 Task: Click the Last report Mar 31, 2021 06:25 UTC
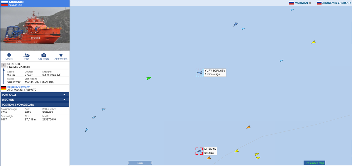click(x=39, y=82)
